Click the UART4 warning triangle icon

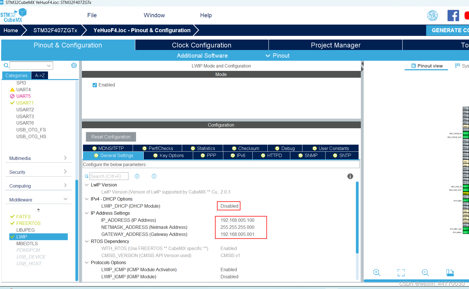(x=12, y=90)
